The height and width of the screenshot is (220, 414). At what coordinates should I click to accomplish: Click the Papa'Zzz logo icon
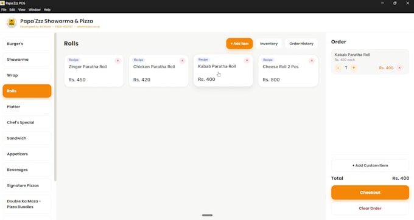[x=12, y=22]
